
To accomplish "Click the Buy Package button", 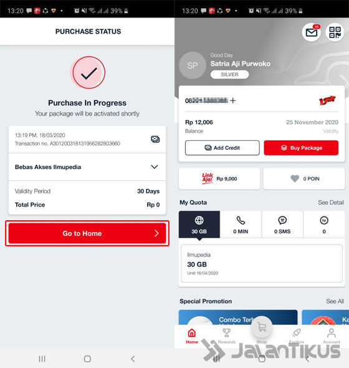I will click(301, 148).
